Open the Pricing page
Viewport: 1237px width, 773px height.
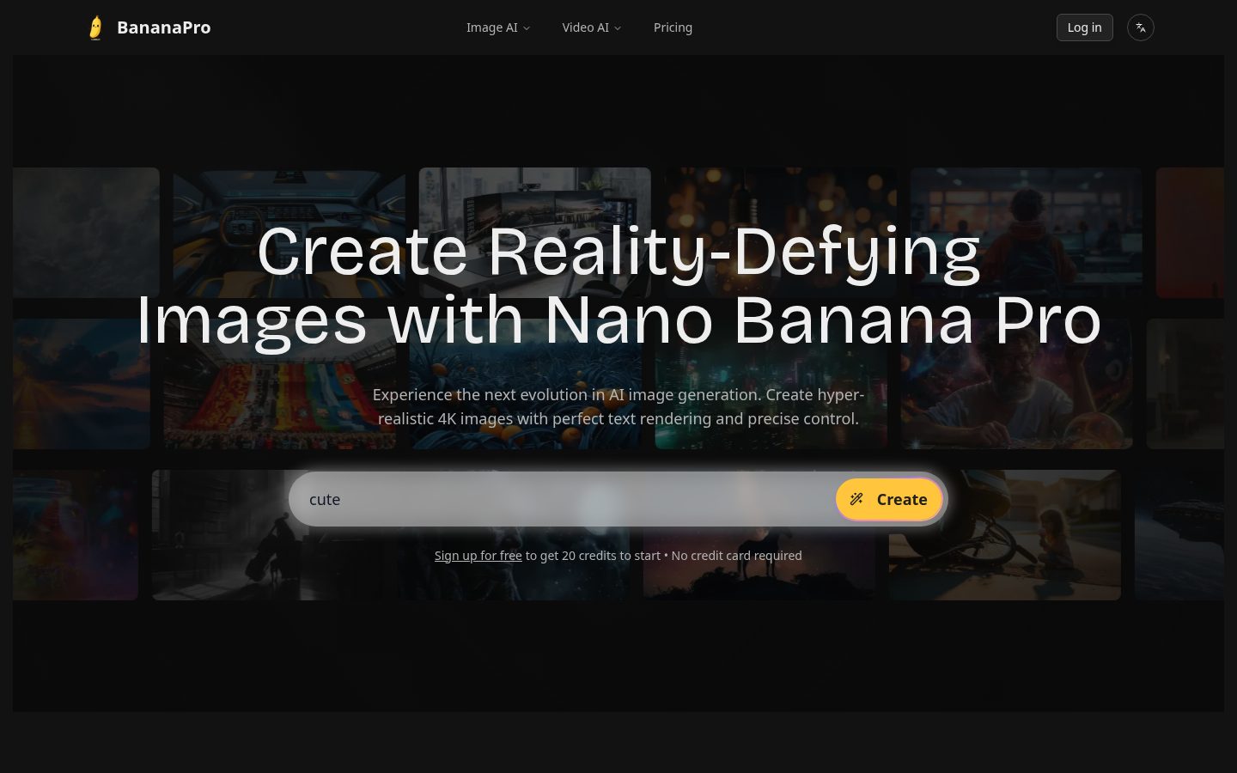pyautogui.click(x=673, y=27)
